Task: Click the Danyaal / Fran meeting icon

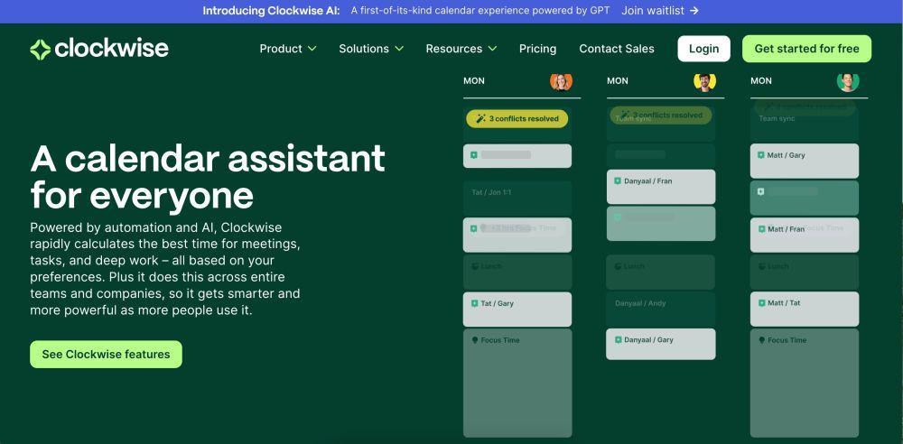Action: pyautogui.click(x=618, y=180)
